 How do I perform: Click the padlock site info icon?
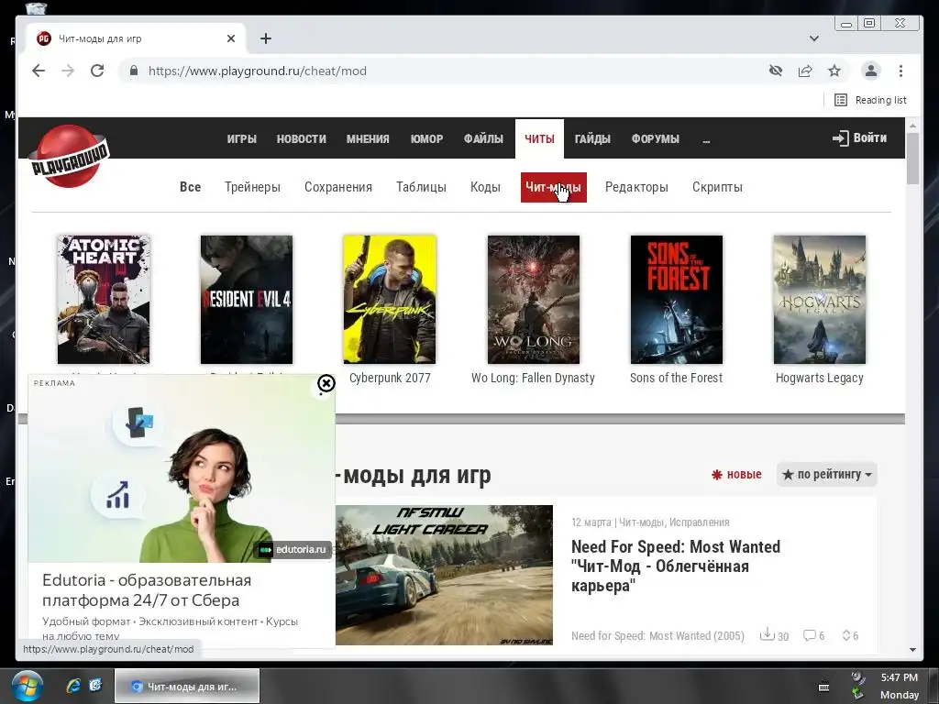134,71
